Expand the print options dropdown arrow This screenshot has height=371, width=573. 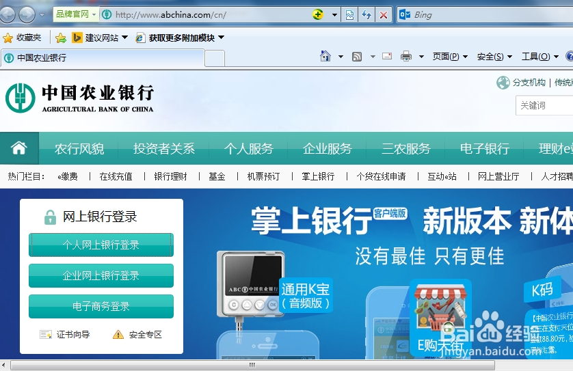coord(421,57)
